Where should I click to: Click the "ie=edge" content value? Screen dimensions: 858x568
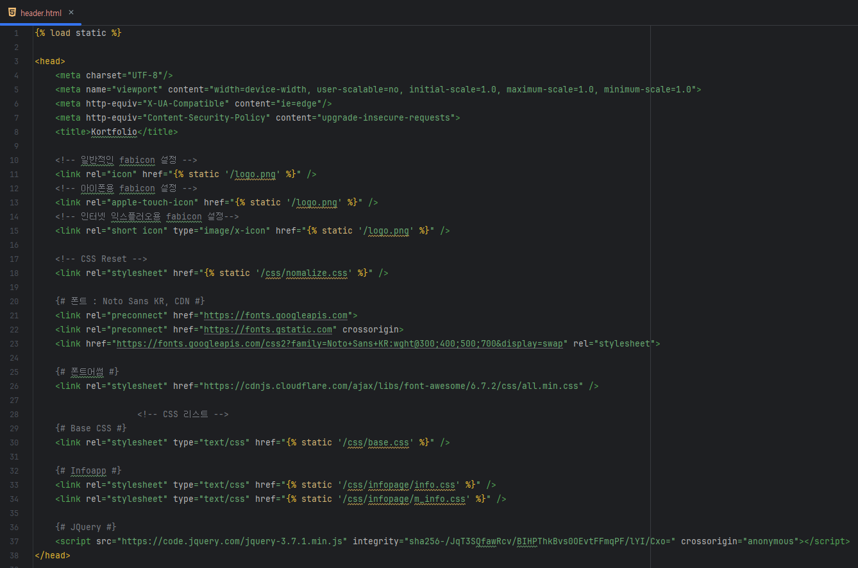coord(299,103)
